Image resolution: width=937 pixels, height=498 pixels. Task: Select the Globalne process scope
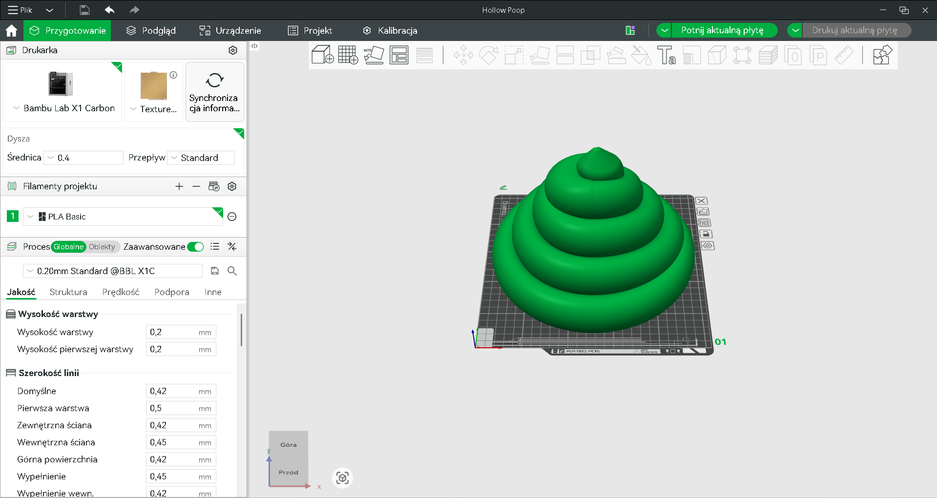(69, 247)
